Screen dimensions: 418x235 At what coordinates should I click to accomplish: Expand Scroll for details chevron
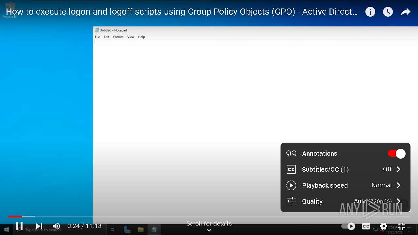tap(209, 230)
